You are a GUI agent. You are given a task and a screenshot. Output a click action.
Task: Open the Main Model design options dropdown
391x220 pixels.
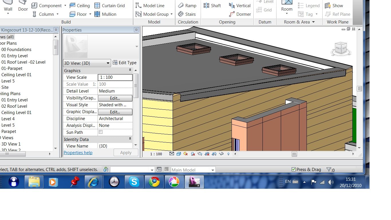213,170
